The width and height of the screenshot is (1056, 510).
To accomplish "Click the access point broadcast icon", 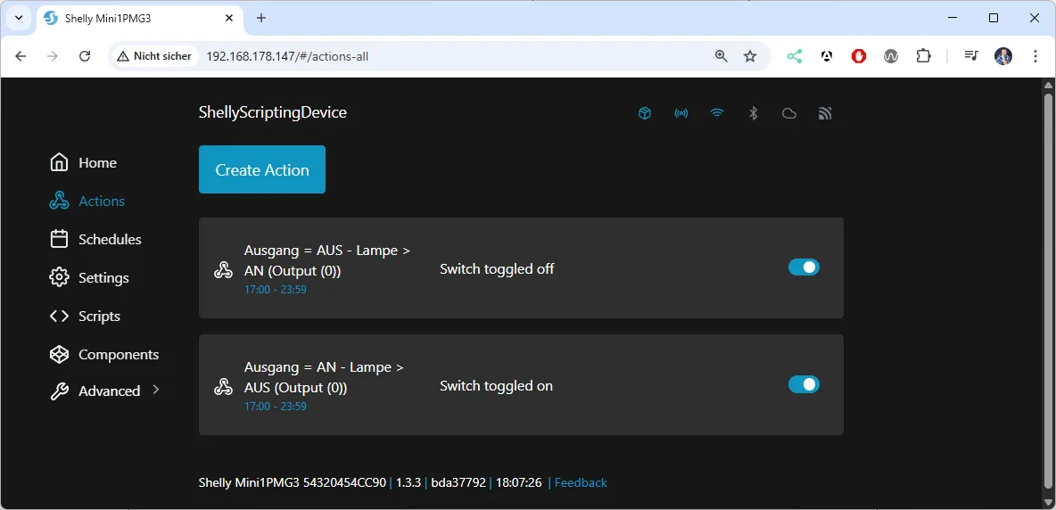I will click(681, 113).
